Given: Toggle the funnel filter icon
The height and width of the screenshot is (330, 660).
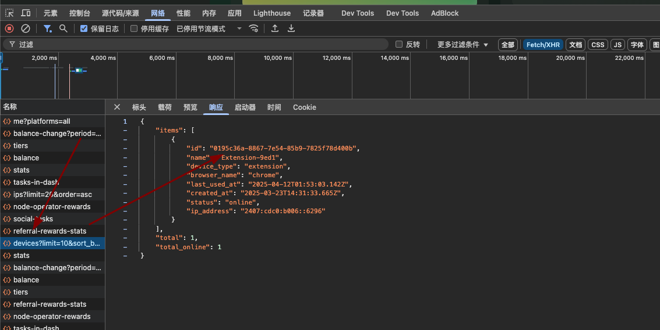Looking at the screenshot, I should pyautogui.click(x=48, y=28).
